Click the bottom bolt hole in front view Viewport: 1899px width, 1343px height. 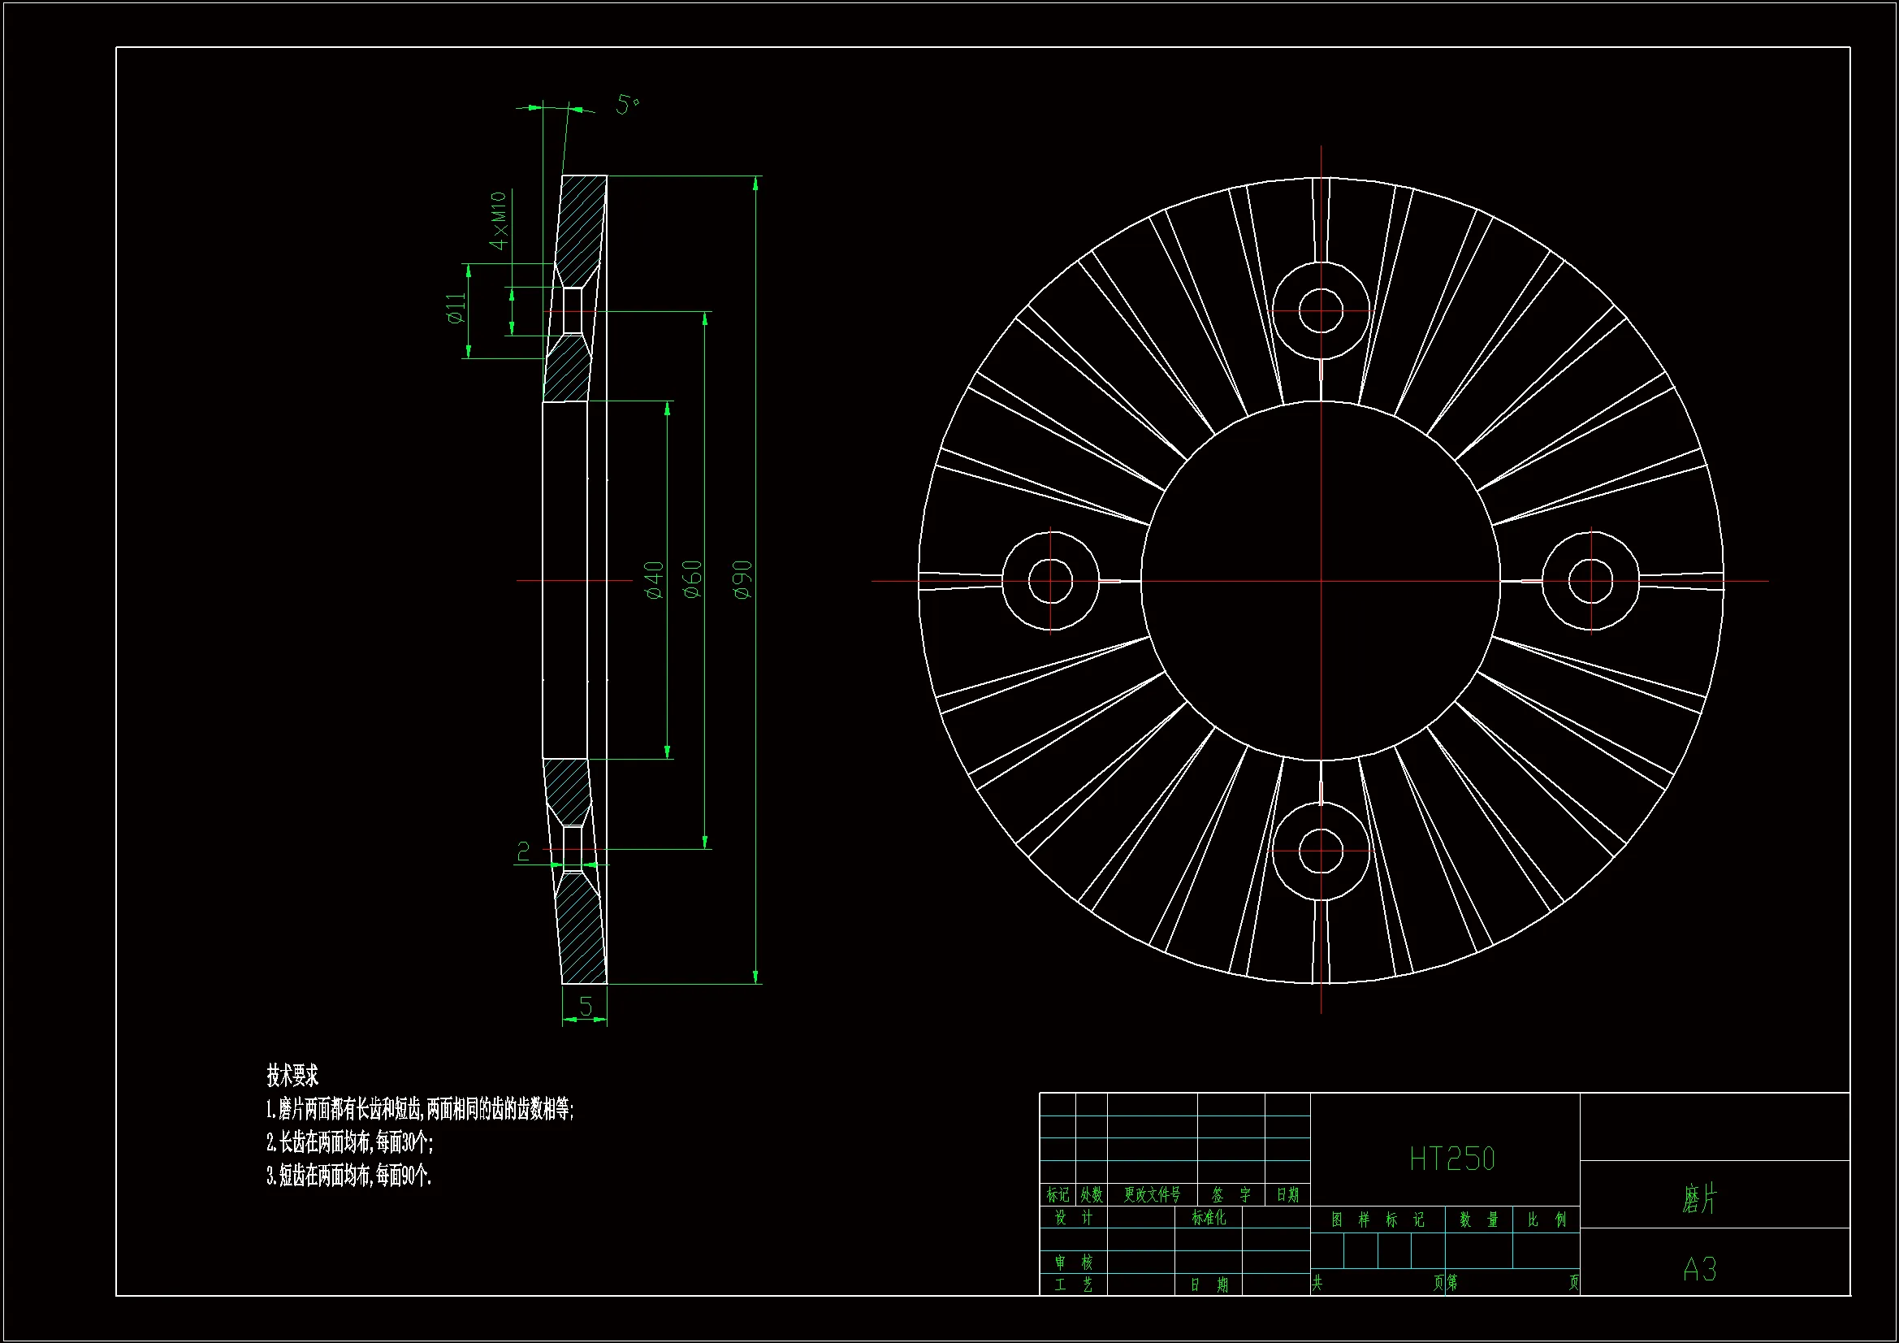click(x=1320, y=851)
